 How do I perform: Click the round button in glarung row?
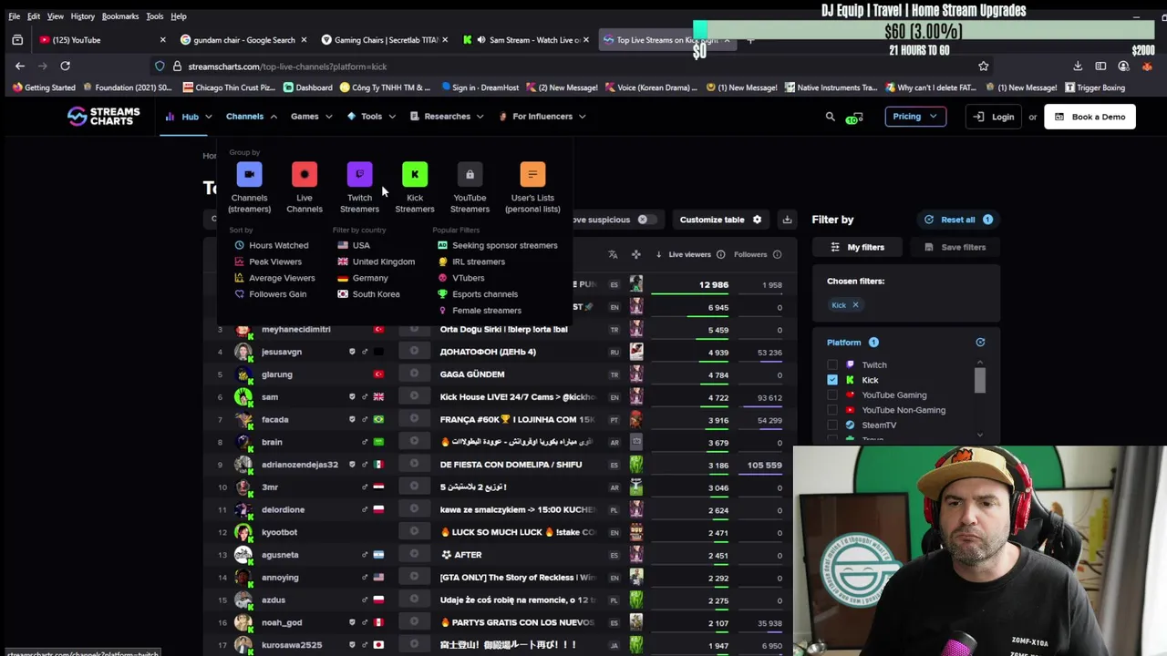414,374
